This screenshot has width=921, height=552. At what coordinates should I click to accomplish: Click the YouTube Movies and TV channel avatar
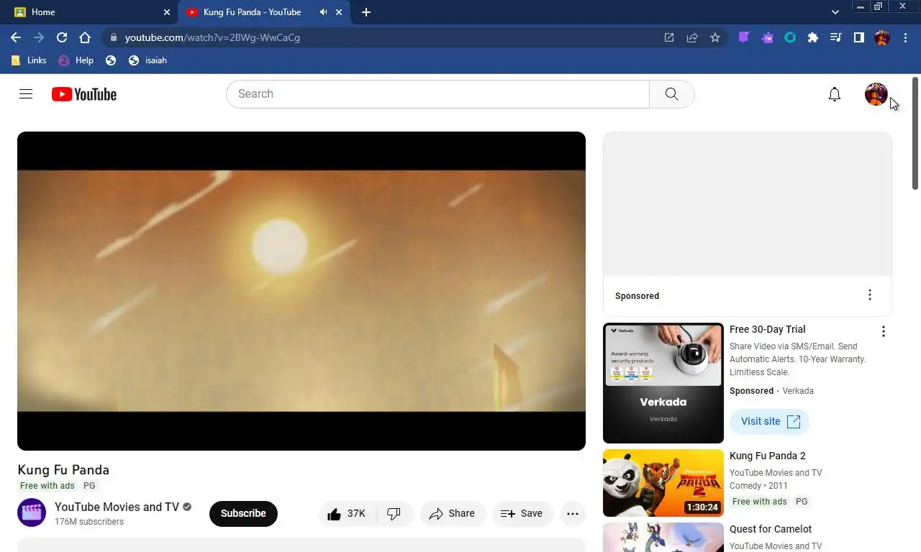(32, 512)
